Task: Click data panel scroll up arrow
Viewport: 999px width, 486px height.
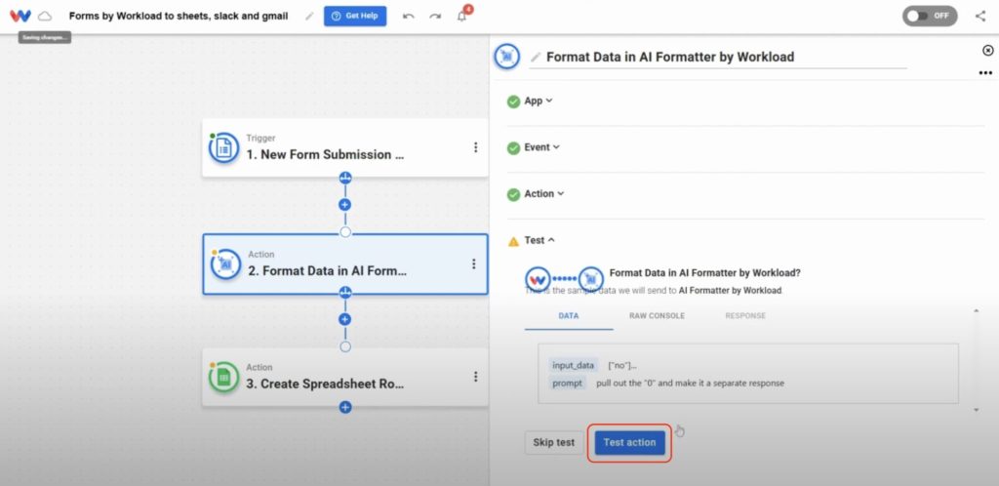Action: [976, 311]
